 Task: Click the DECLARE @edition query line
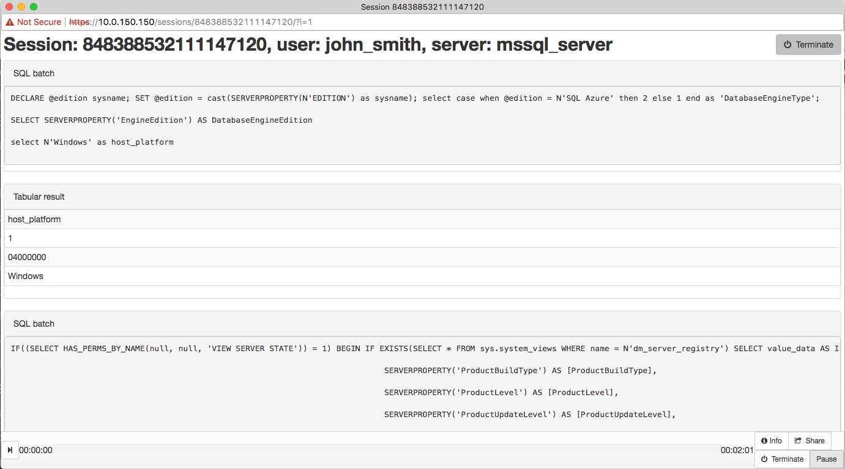point(415,98)
